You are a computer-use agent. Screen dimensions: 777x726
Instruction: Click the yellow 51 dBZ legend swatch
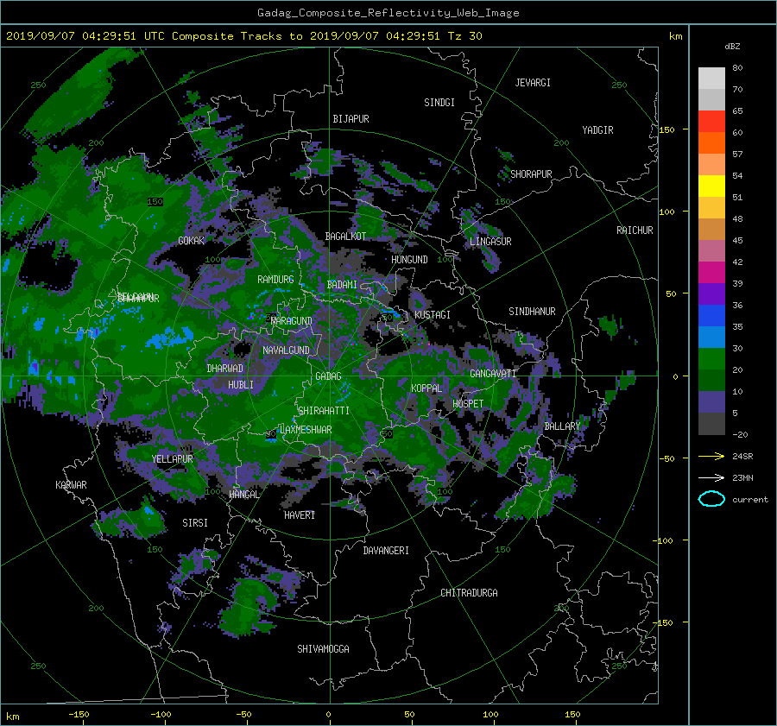pyautogui.click(x=711, y=186)
